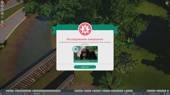Open the red paw animal alerts icon
Screen dimensions: 170x95
tap(2, 26)
